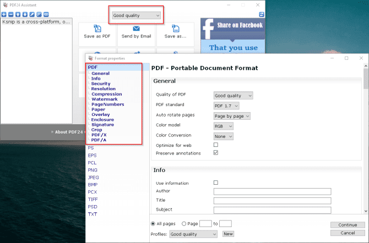
Task: Click the add (plus) icon in PDF24 Assistant toolbar
Action: pyautogui.click(x=4, y=14)
